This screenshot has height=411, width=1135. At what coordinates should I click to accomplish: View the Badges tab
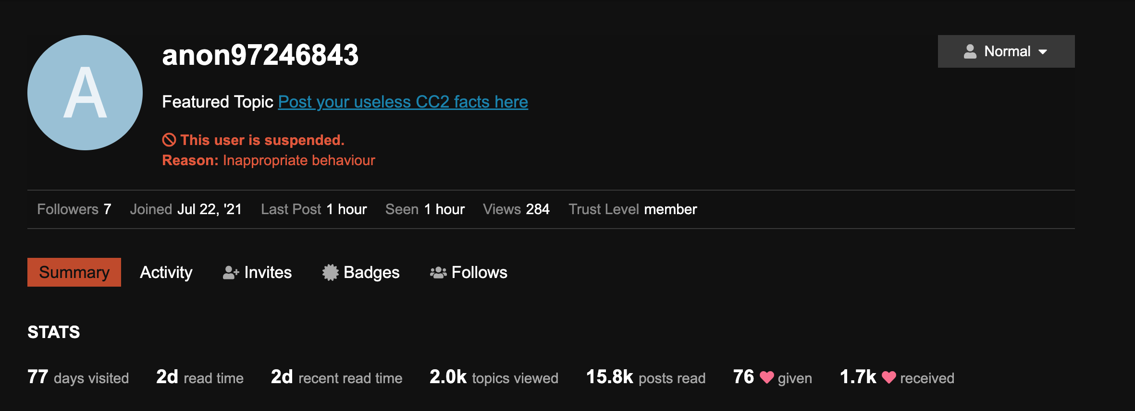(x=361, y=272)
